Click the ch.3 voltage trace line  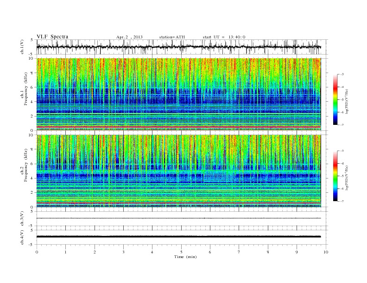(x=178, y=218)
